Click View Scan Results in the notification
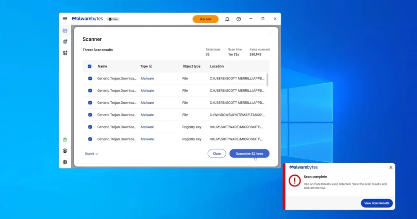 click(377, 203)
